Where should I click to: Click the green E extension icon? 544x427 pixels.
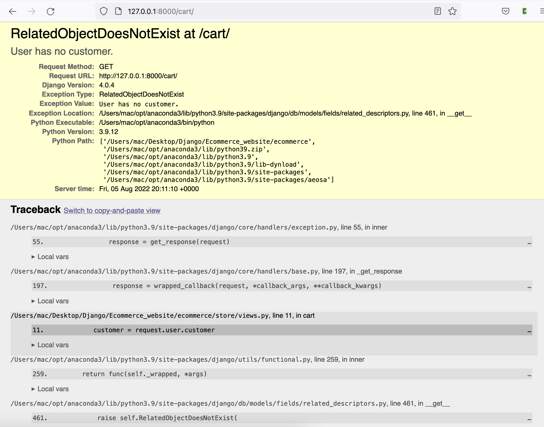tap(524, 11)
